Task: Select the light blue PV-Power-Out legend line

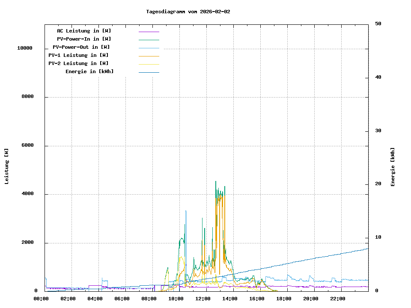Action: pos(149,48)
